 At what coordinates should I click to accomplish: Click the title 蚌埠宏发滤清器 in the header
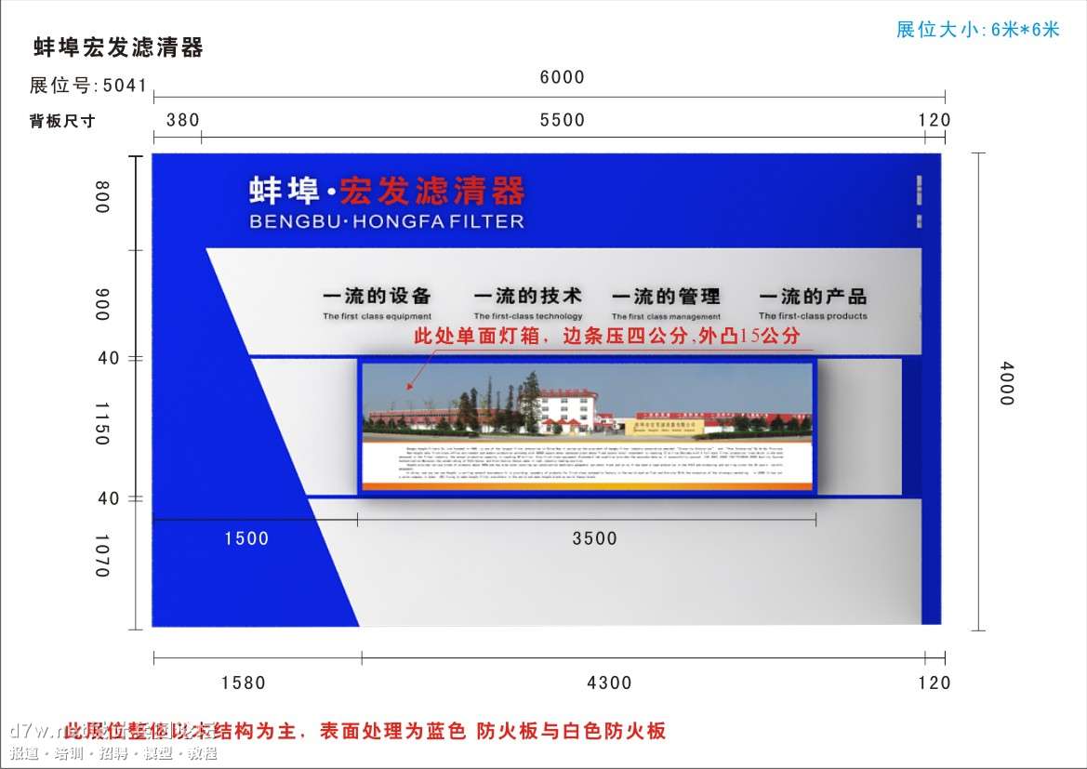point(118,47)
